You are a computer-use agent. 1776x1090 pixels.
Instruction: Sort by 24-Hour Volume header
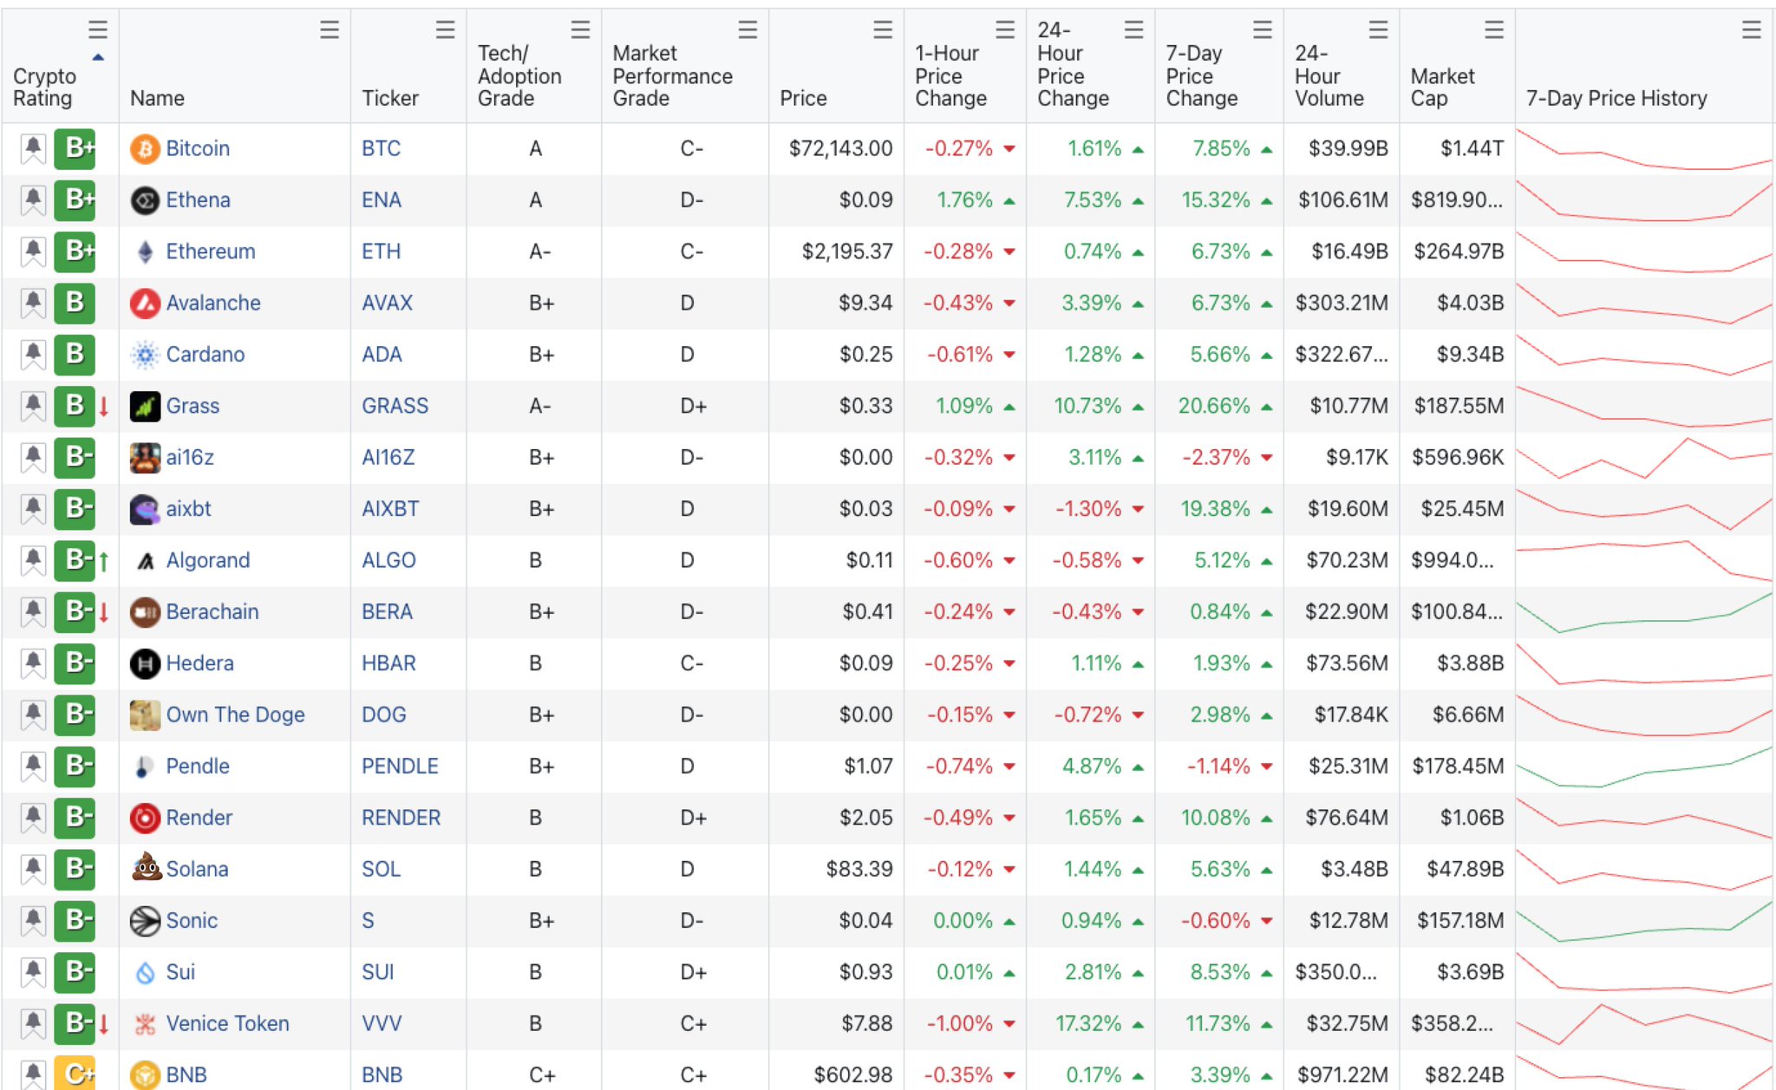(x=1329, y=76)
